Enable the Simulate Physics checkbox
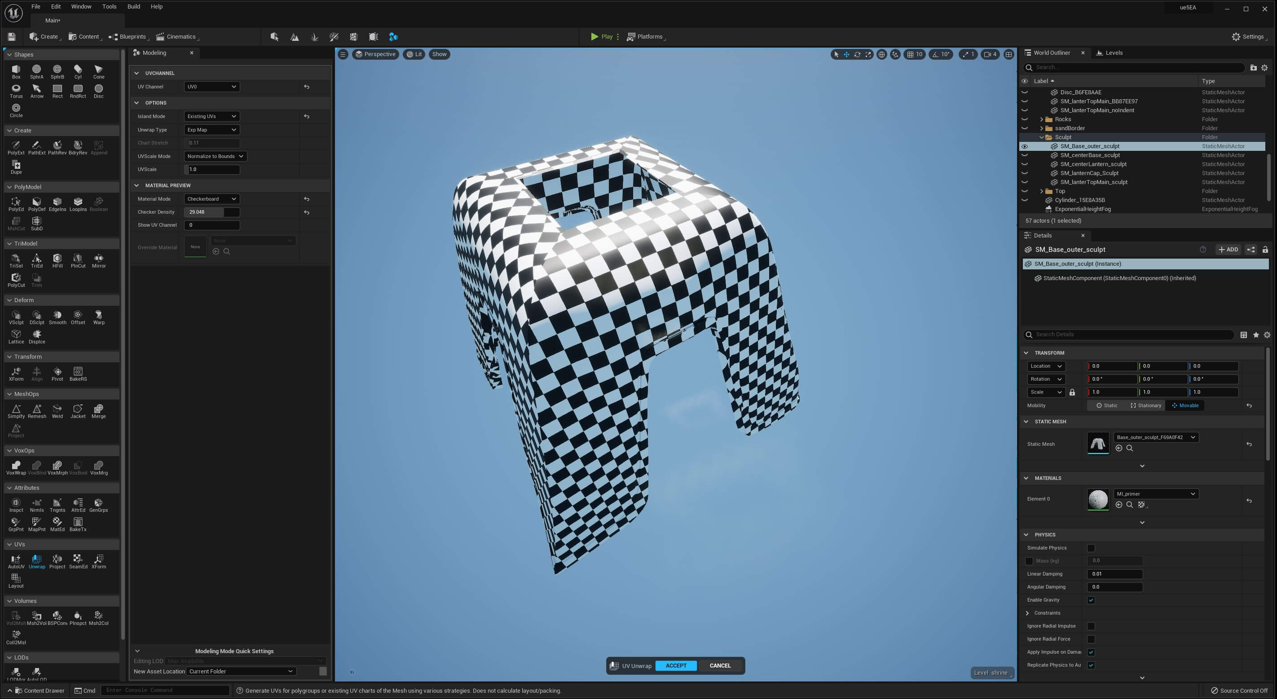The height and width of the screenshot is (699, 1277). coord(1090,548)
